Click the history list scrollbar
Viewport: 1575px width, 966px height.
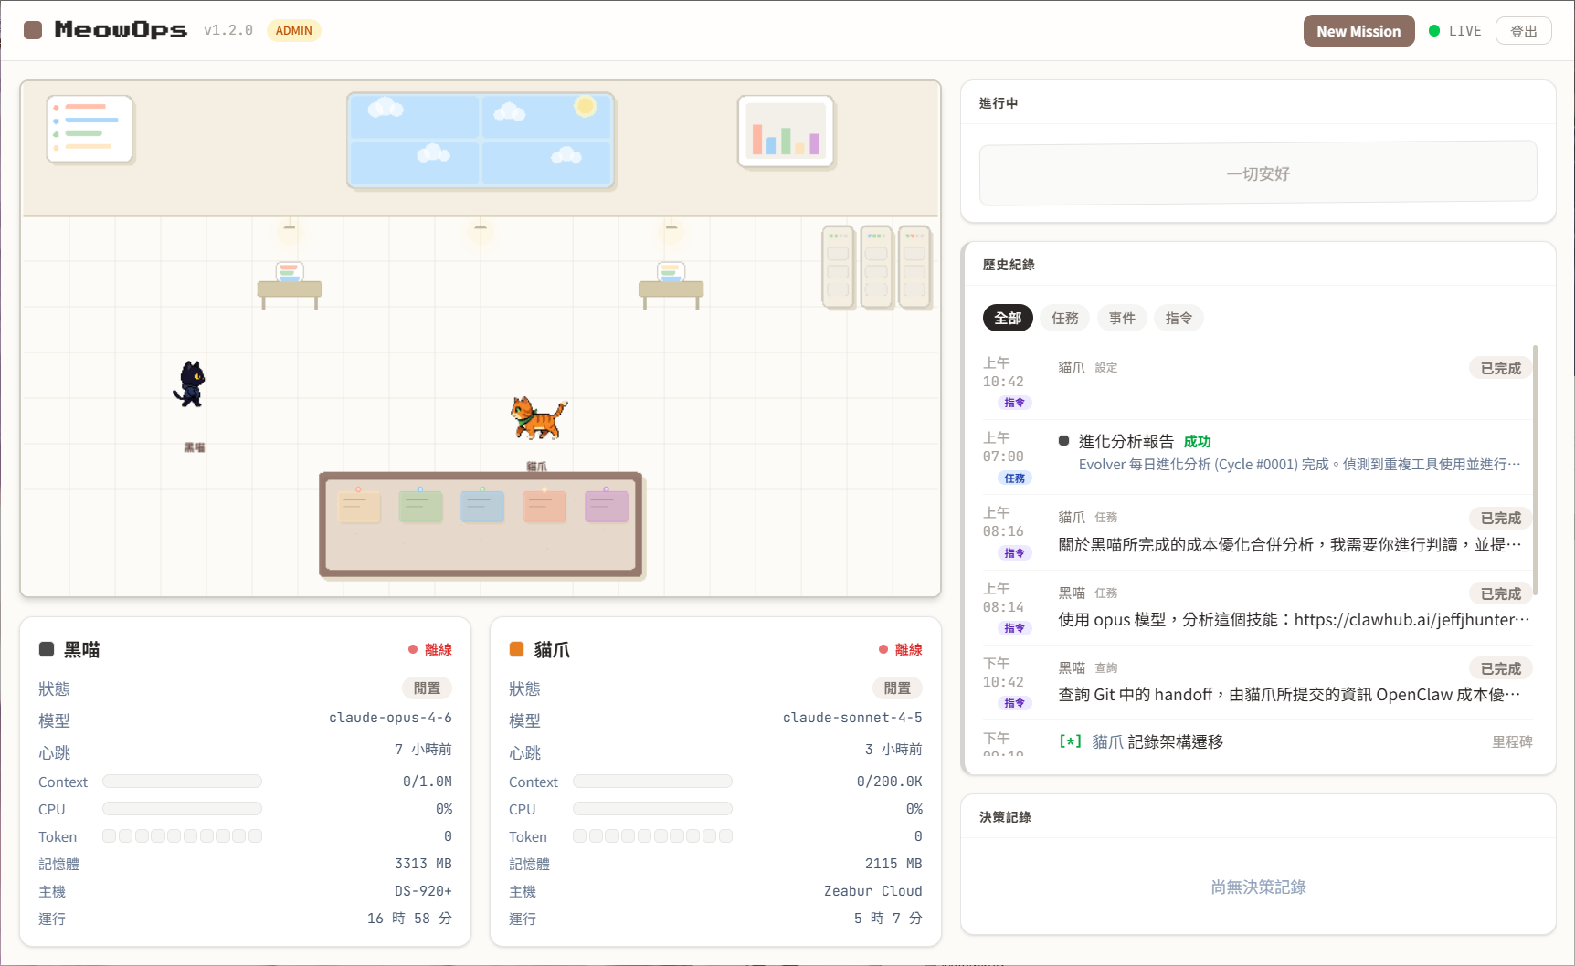point(1535,470)
